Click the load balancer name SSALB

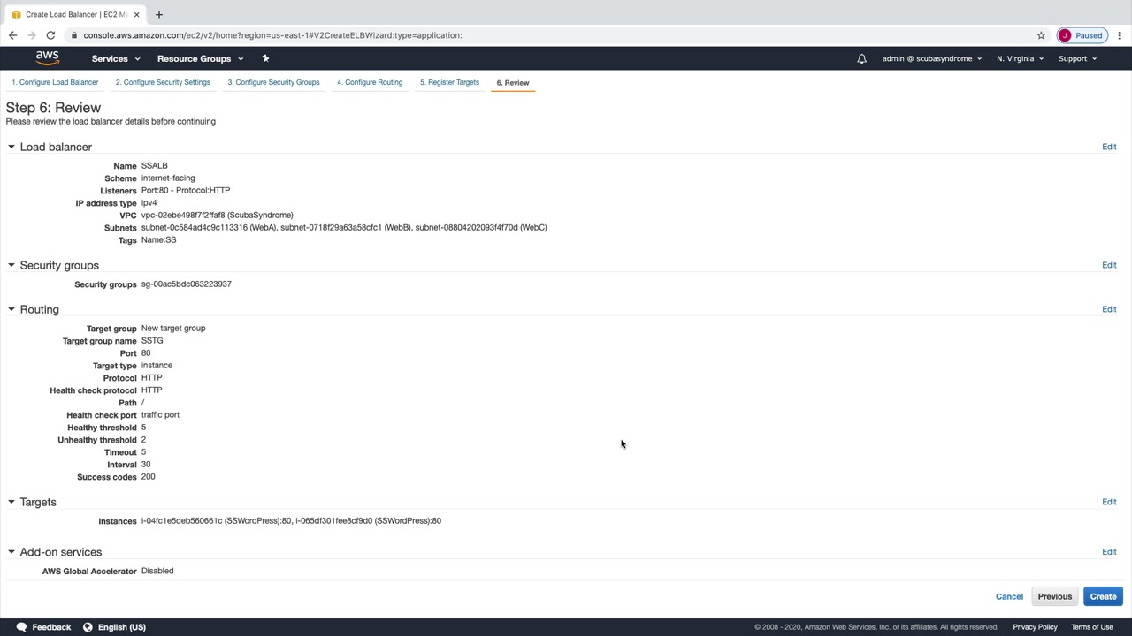pos(154,165)
